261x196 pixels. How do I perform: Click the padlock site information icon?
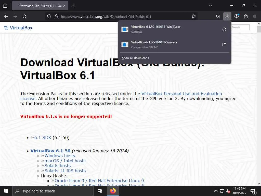56,16
